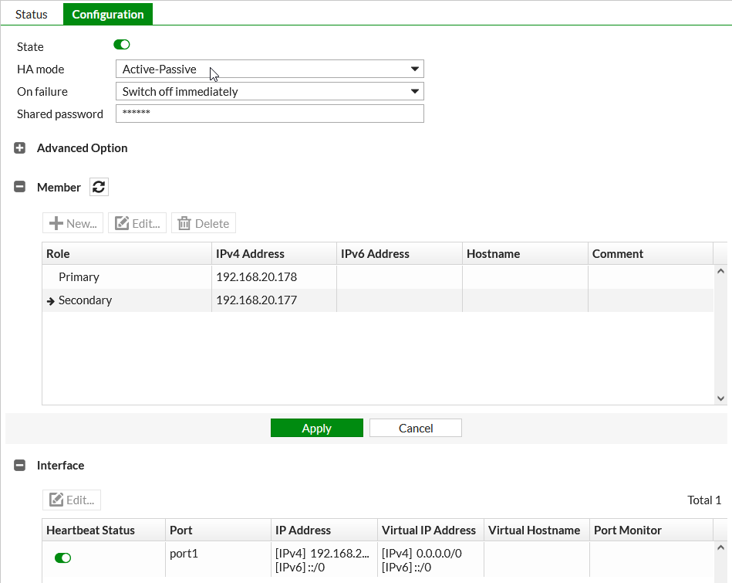Collapse the Member section
Screen dimensions: 732x583
point(18,187)
